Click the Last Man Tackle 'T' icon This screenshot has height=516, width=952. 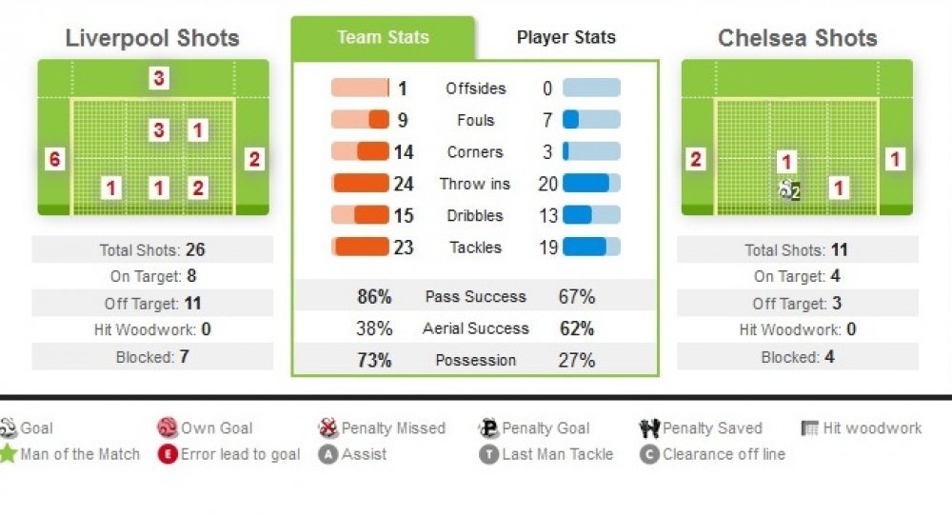click(488, 454)
